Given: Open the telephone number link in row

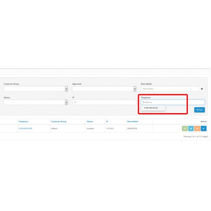Looking at the screenshot, I should (25, 128).
